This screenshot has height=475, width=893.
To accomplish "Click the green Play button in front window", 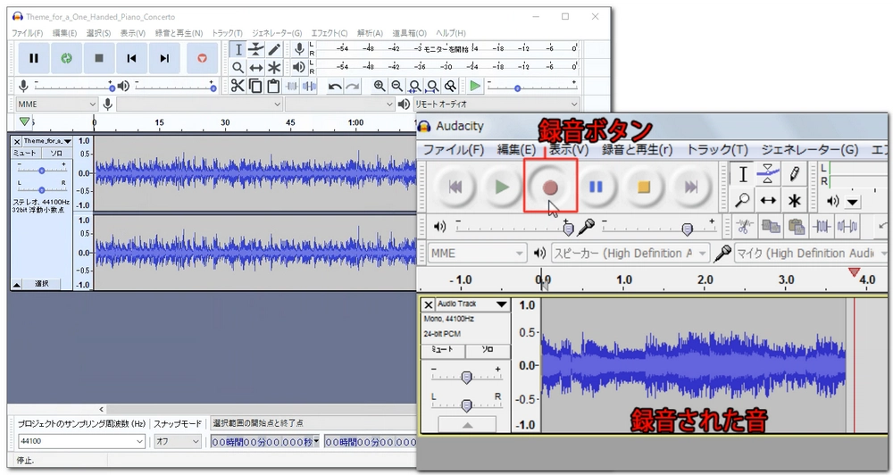I will [502, 187].
